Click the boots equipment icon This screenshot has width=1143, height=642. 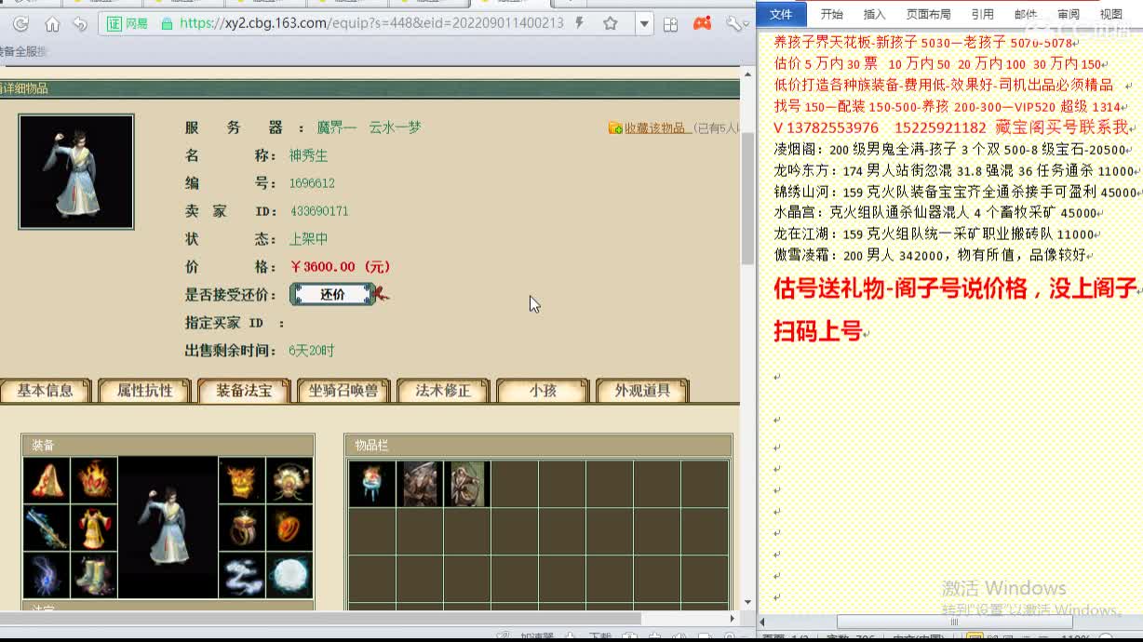coord(94,575)
